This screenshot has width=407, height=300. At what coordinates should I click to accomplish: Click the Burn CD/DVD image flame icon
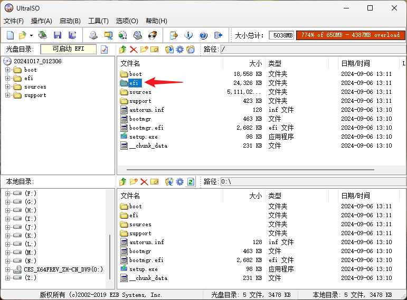click(x=153, y=35)
